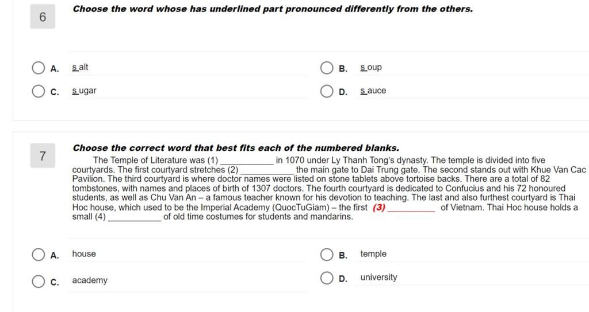Choose radio button B for temple
The width and height of the screenshot is (589, 312).
coord(327,255)
